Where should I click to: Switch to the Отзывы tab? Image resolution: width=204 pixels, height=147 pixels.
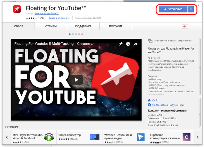click(51, 26)
